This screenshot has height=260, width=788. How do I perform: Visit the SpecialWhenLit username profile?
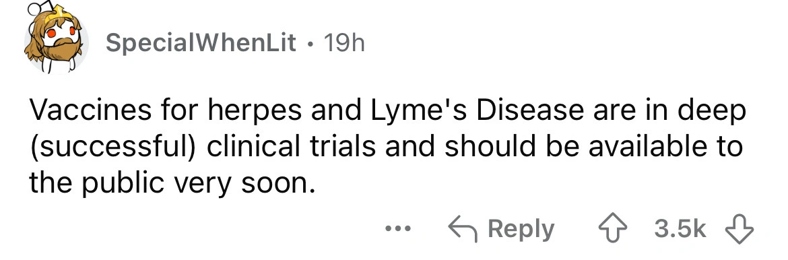click(x=201, y=44)
